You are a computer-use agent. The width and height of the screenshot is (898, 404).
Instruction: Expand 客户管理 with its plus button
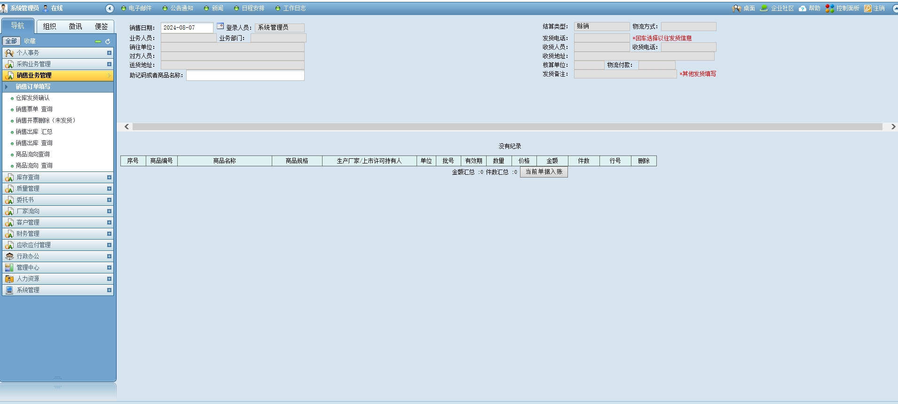click(x=109, y=223)
